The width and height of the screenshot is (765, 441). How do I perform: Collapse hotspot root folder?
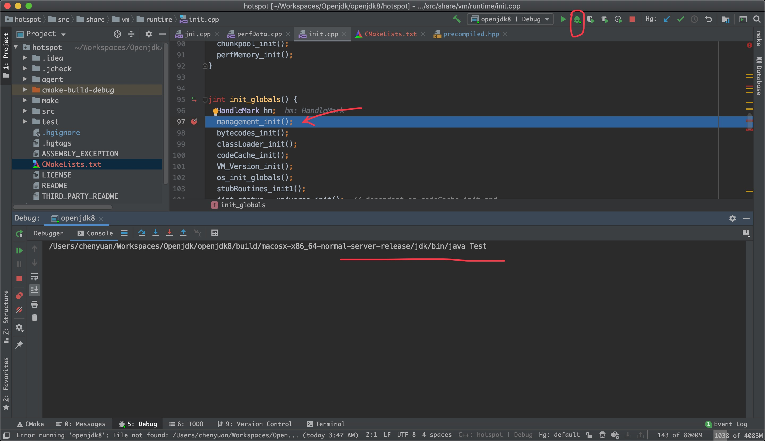(16, 47)
